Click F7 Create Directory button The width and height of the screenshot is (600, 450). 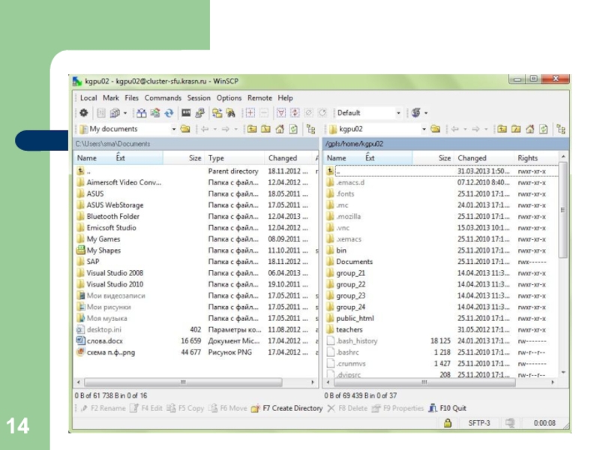(287, 409)
